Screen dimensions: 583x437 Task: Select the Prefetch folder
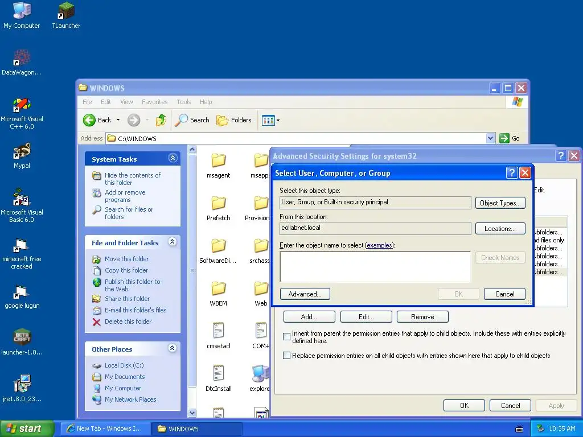pyautogui.click(x=218, y=208)
